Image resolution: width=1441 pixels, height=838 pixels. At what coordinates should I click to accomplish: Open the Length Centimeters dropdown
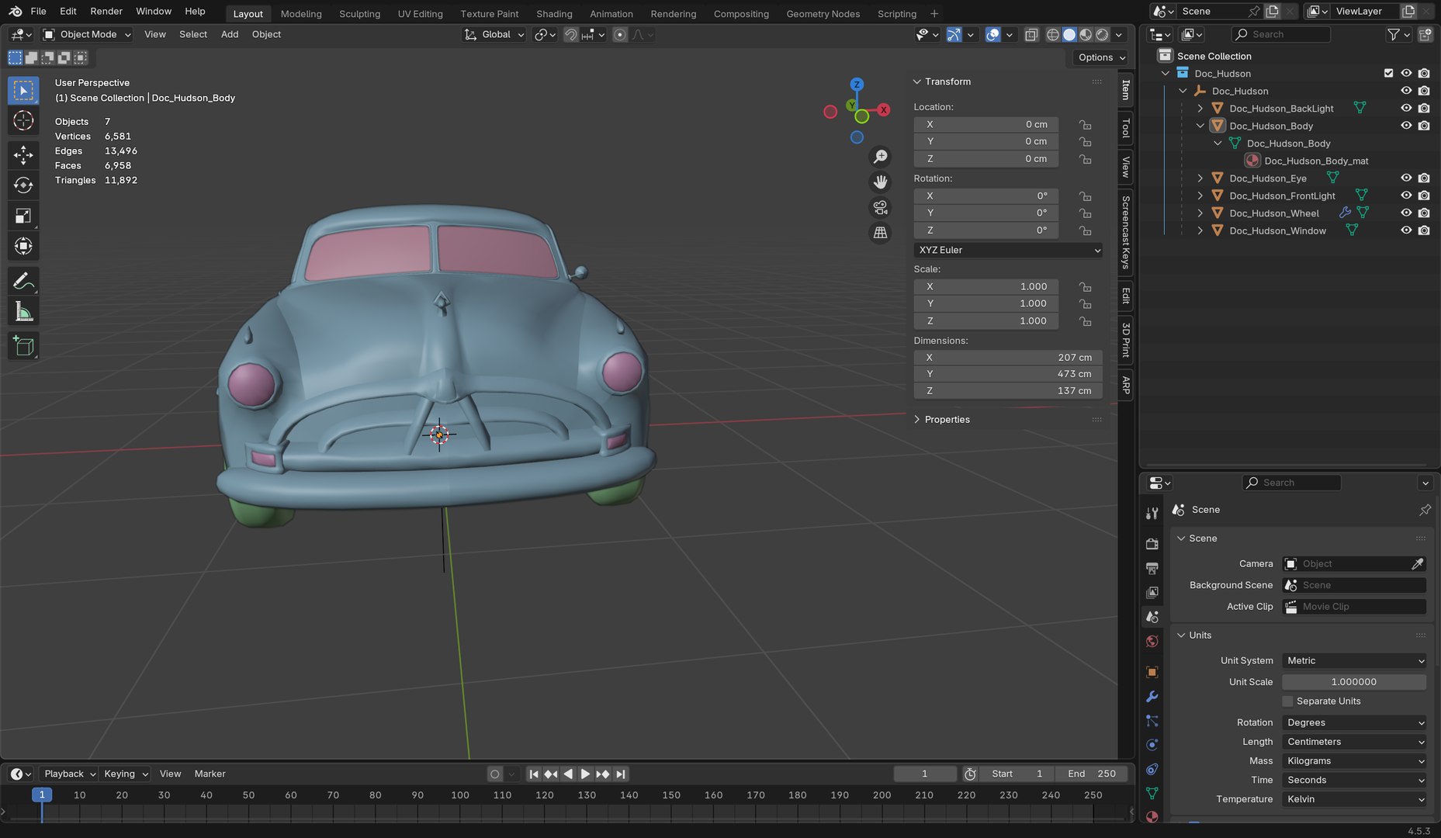(x=1354, y=743)
